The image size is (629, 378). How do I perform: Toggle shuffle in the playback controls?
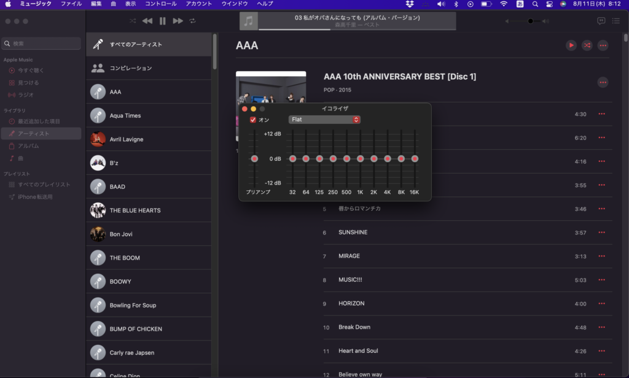(133, 21)
